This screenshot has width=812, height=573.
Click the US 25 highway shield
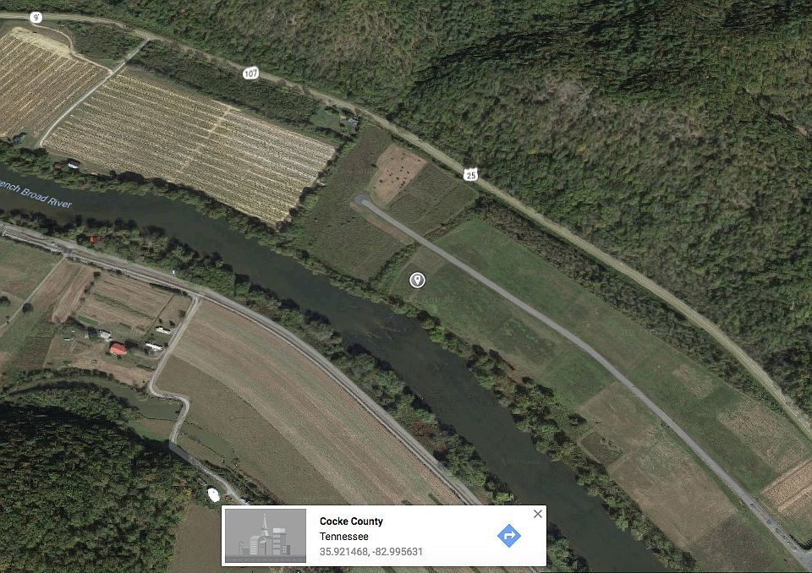[470, 174]
